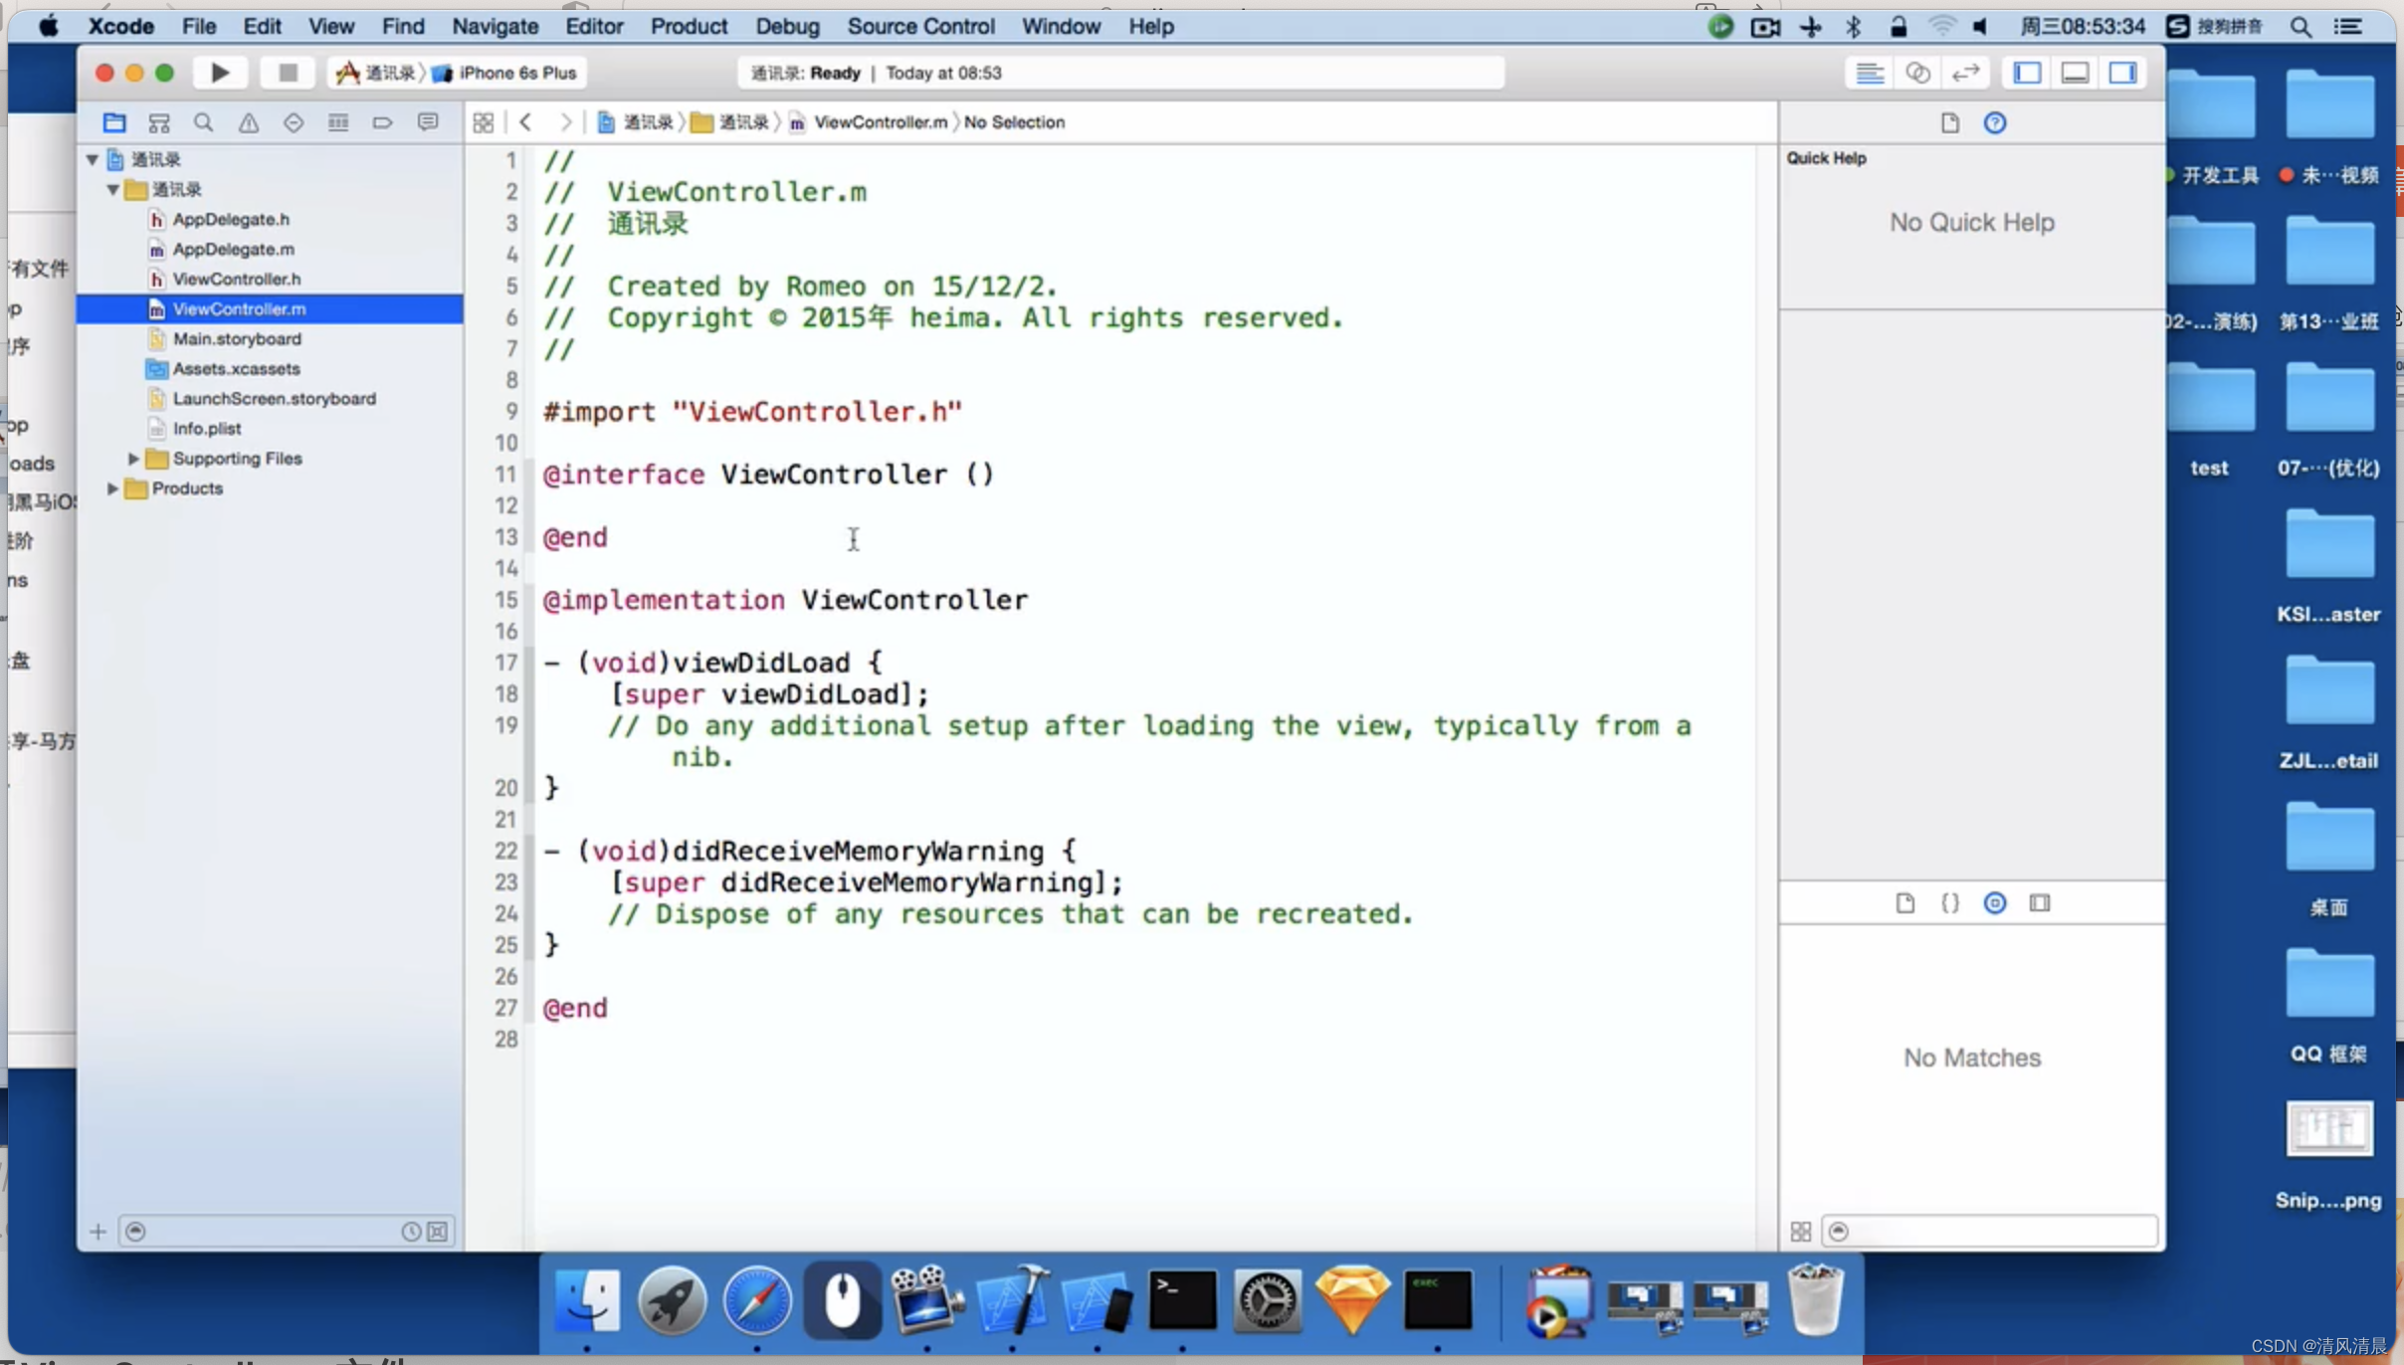Open ViewController.m jump bar menu
2404x1365 pixels.
(868, 122)
